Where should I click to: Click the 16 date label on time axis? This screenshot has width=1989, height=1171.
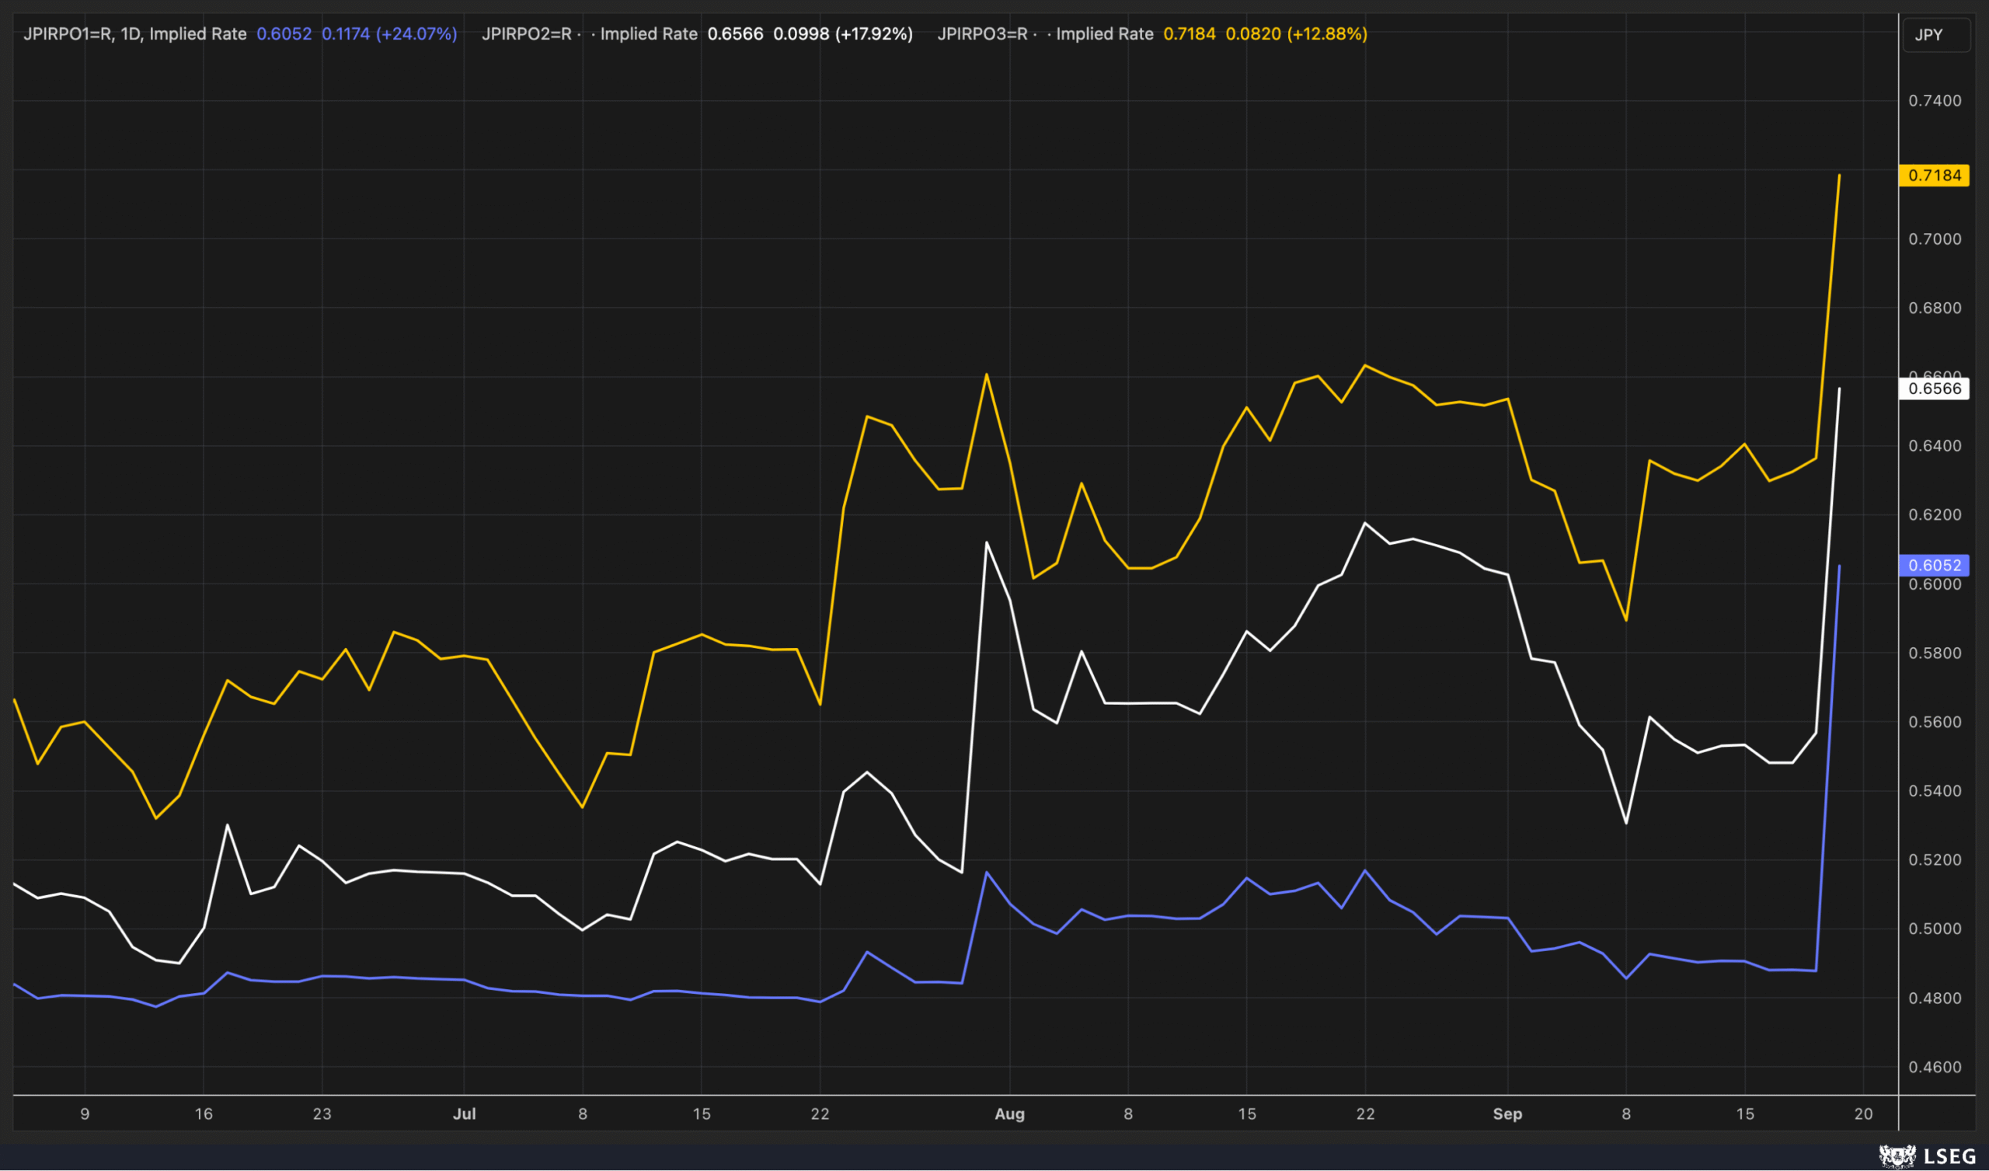204,1114
